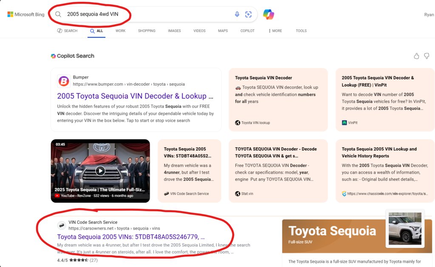Open the Copilot tab
Image resolution: width=435 pixels, height=267 pixels.
247,31
